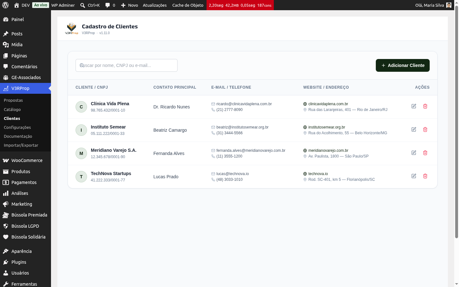This screenshot has width=459, height=287.
Task: Click the red query monitor stats
Action: coord(240,5)
